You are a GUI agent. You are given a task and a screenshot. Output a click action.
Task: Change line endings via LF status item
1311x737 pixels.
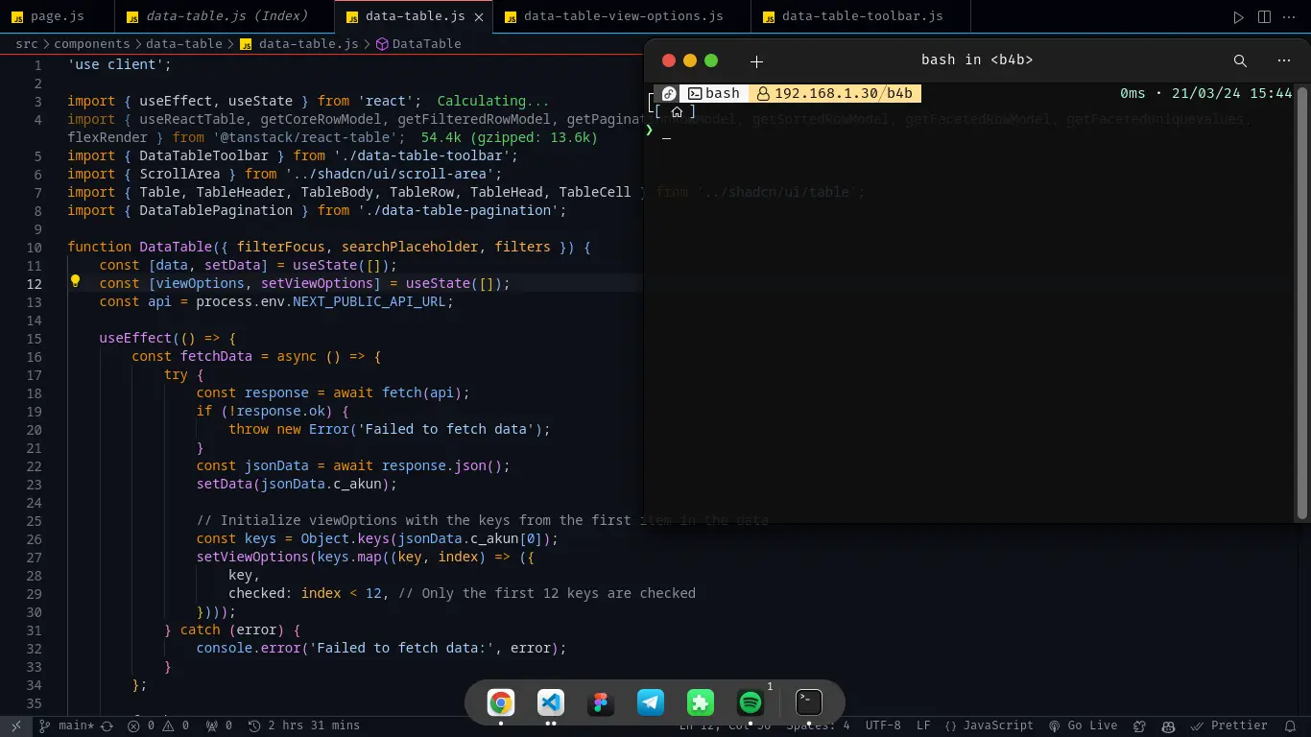(923, 726)
